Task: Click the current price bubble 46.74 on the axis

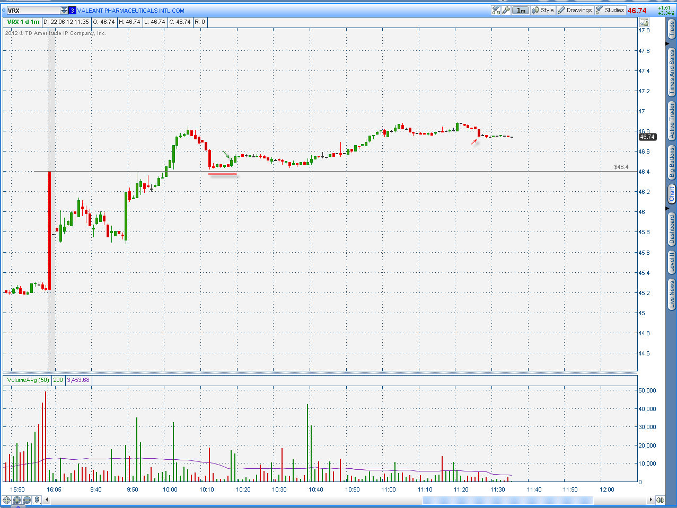Action: 647,137
